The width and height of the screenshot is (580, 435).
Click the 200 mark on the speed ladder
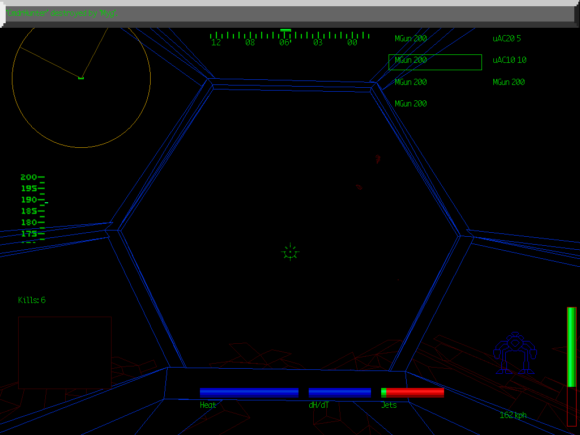tap(28, 177)
